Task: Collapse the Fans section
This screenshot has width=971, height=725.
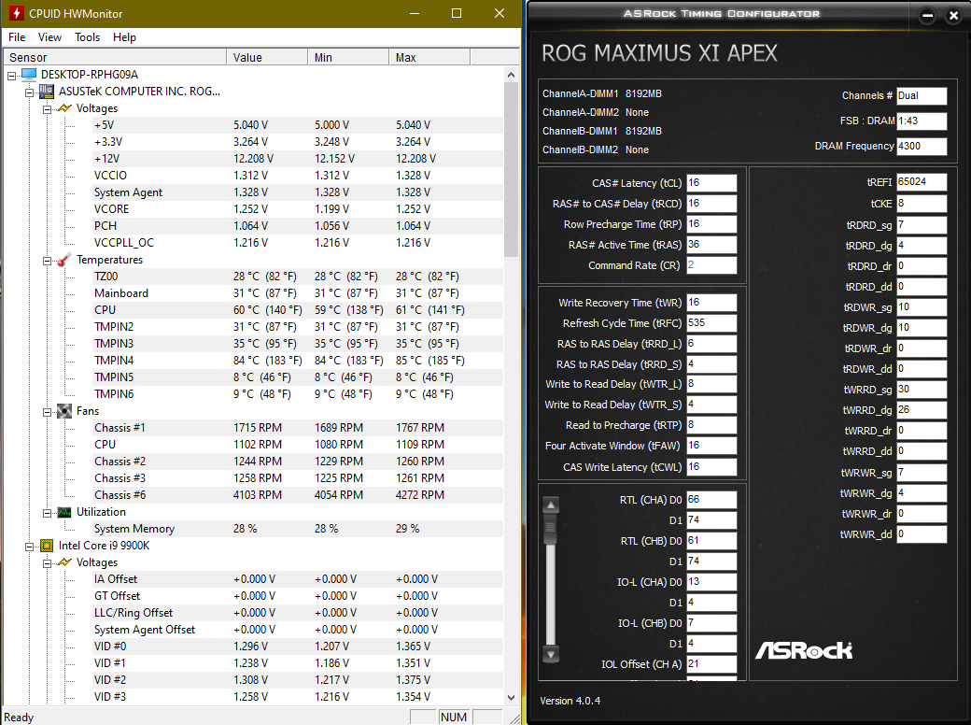Action: point(47,412)
